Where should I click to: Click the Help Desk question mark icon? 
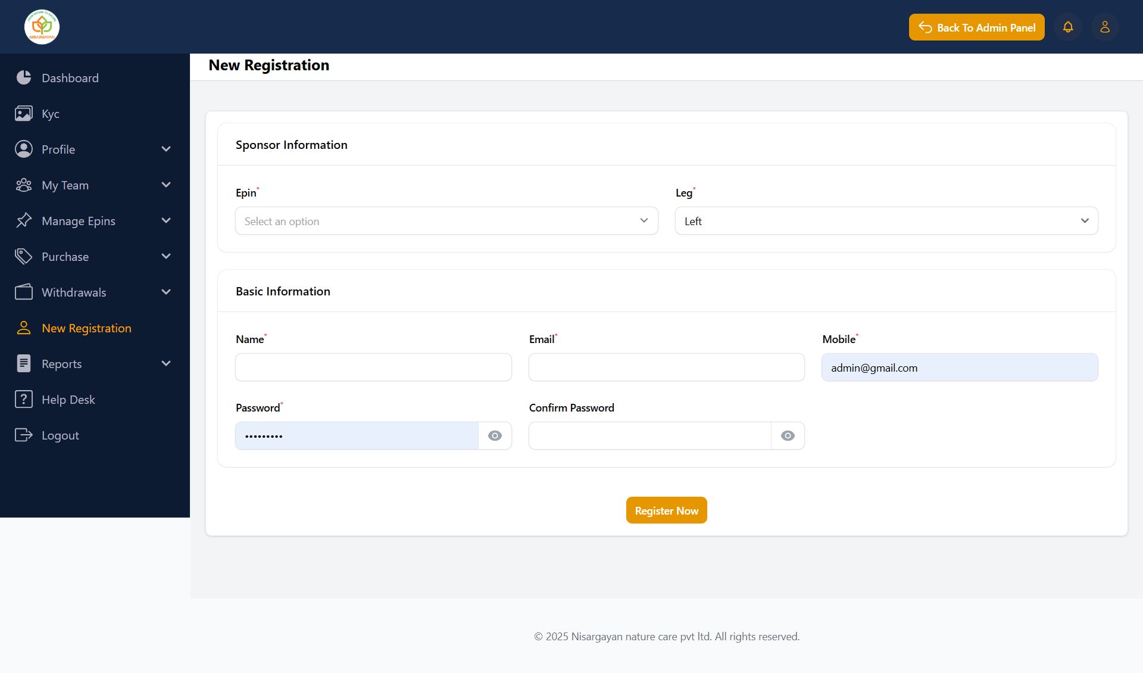(x=24, y=399)
